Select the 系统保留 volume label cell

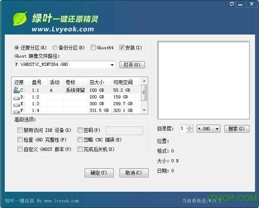[x=75, y=90]
